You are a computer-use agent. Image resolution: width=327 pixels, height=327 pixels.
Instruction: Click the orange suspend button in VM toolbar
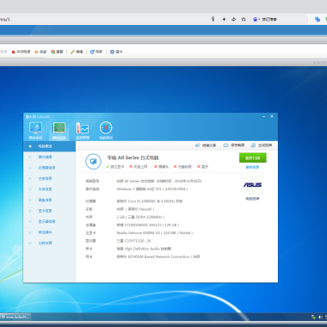tap(40, 52)
